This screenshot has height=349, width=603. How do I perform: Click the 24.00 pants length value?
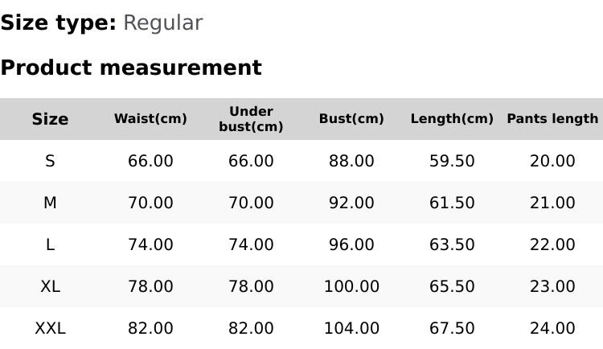click(x=552, y=328)
